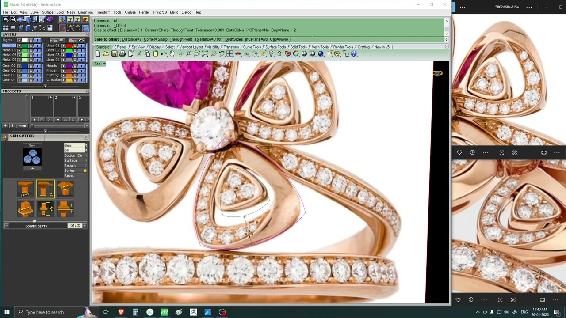Viewport: 566px width, 318px height.
Task: Expand arrow next to User 02 layer
Action: 64,50
